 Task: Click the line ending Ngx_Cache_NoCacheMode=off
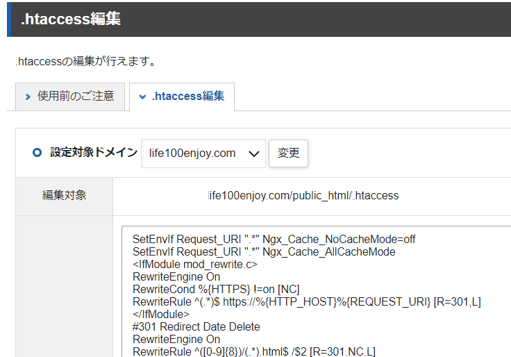click(274, 240)
